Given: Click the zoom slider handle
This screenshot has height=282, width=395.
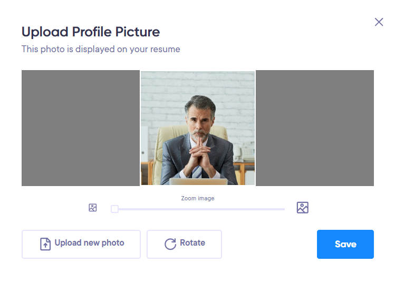Looking at the screenshot, I should [x=114, y=209].
